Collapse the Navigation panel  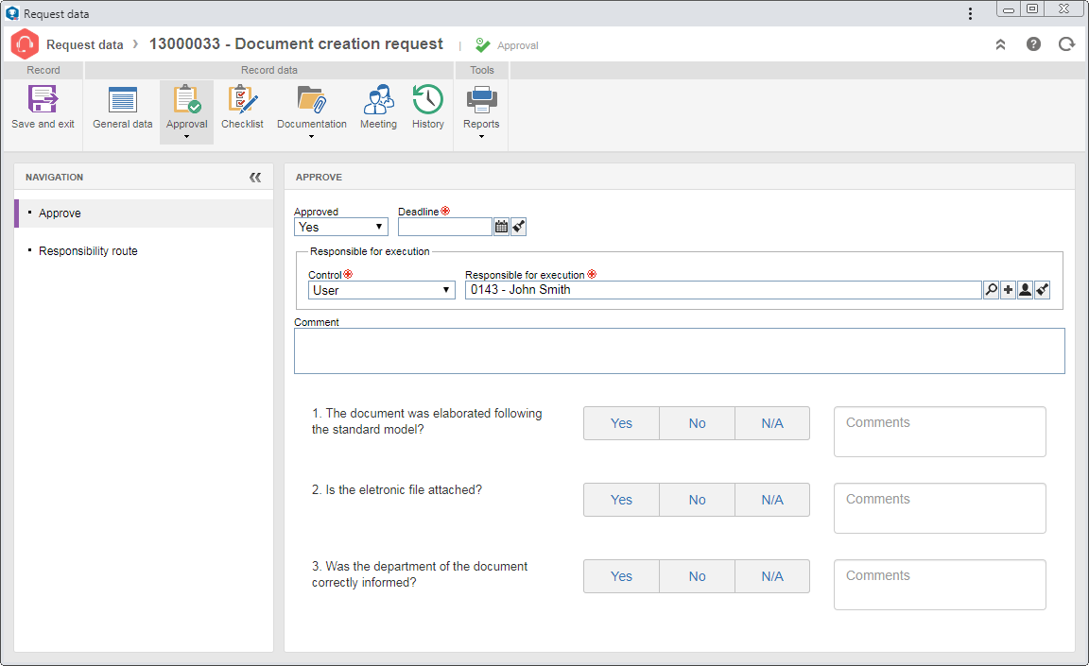click(x=255, y=177)
